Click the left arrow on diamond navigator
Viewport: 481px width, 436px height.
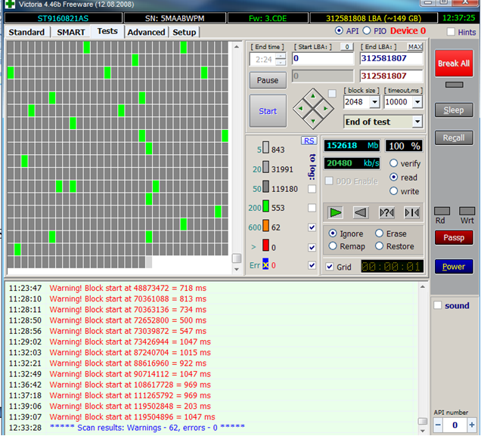(x=301, y=109)
